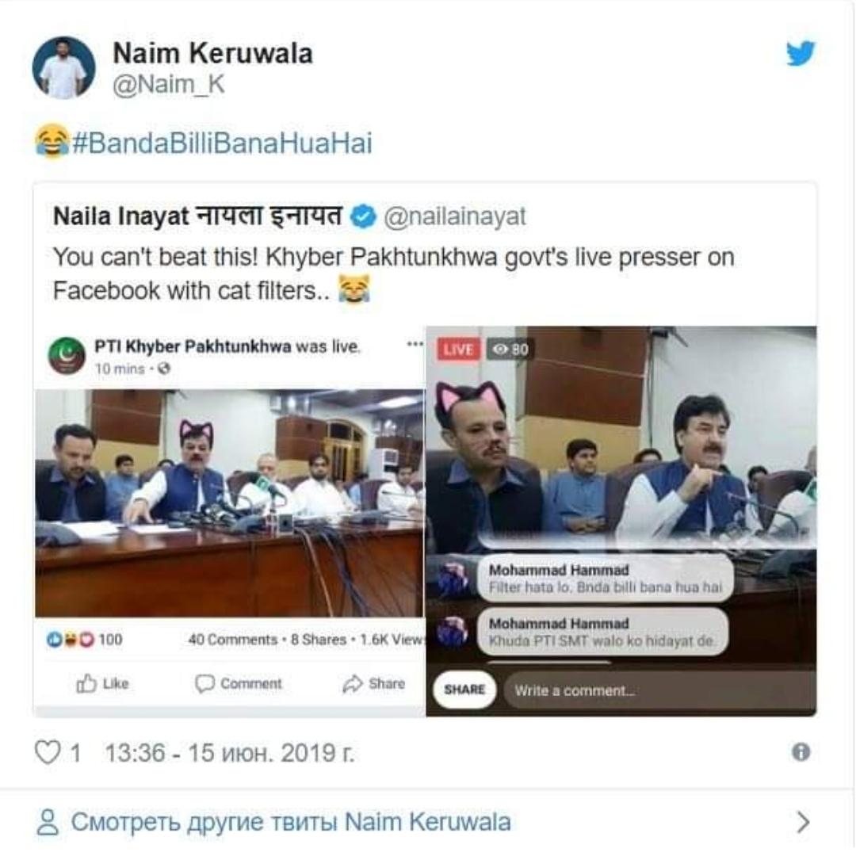The width and height of the screenshot is (856, 856).
Task: Click the Twitter bird logo
Action: click(x=800, y=54)
